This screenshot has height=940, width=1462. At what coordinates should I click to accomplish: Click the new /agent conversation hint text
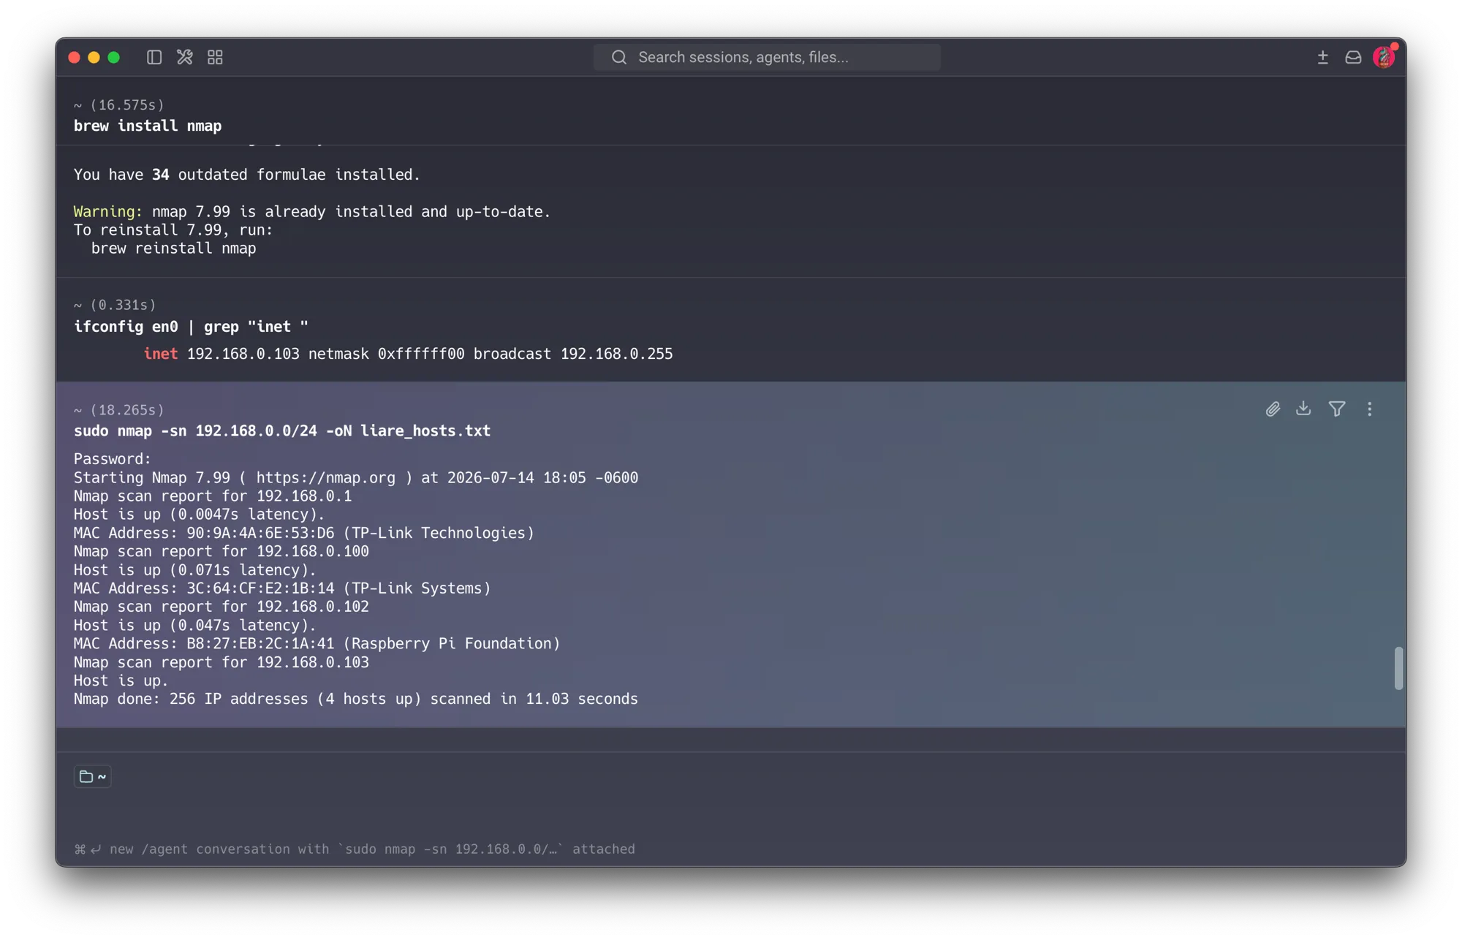pyautogui.click(x=355, y=849)
